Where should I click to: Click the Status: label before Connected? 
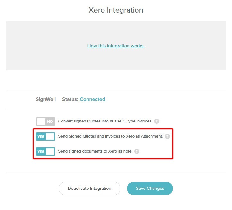pyautogui.click(x=70, y=99)
